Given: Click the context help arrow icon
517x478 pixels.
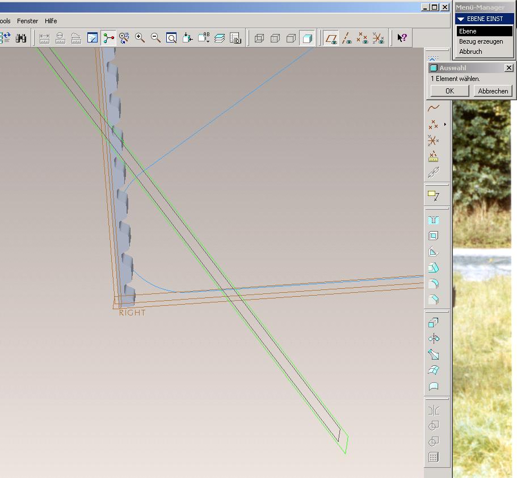Looking at the screenshot, I should tap(402, 38).
